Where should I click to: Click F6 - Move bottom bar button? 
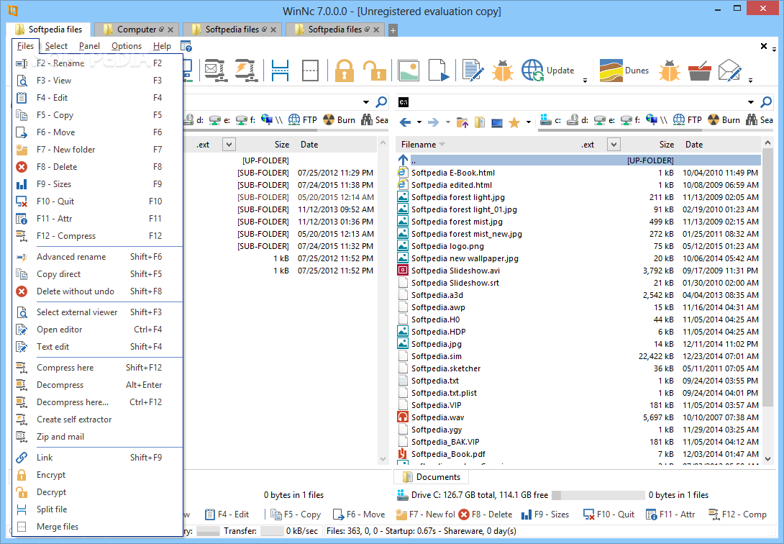359,514
